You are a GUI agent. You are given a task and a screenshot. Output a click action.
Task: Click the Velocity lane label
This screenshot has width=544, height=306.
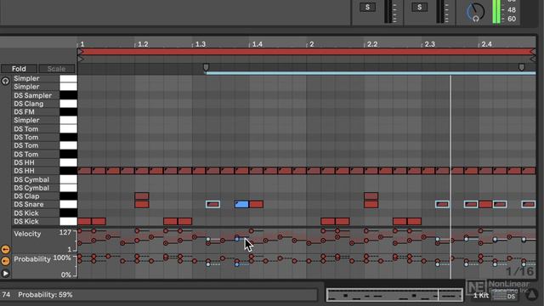tap(27, 234)
